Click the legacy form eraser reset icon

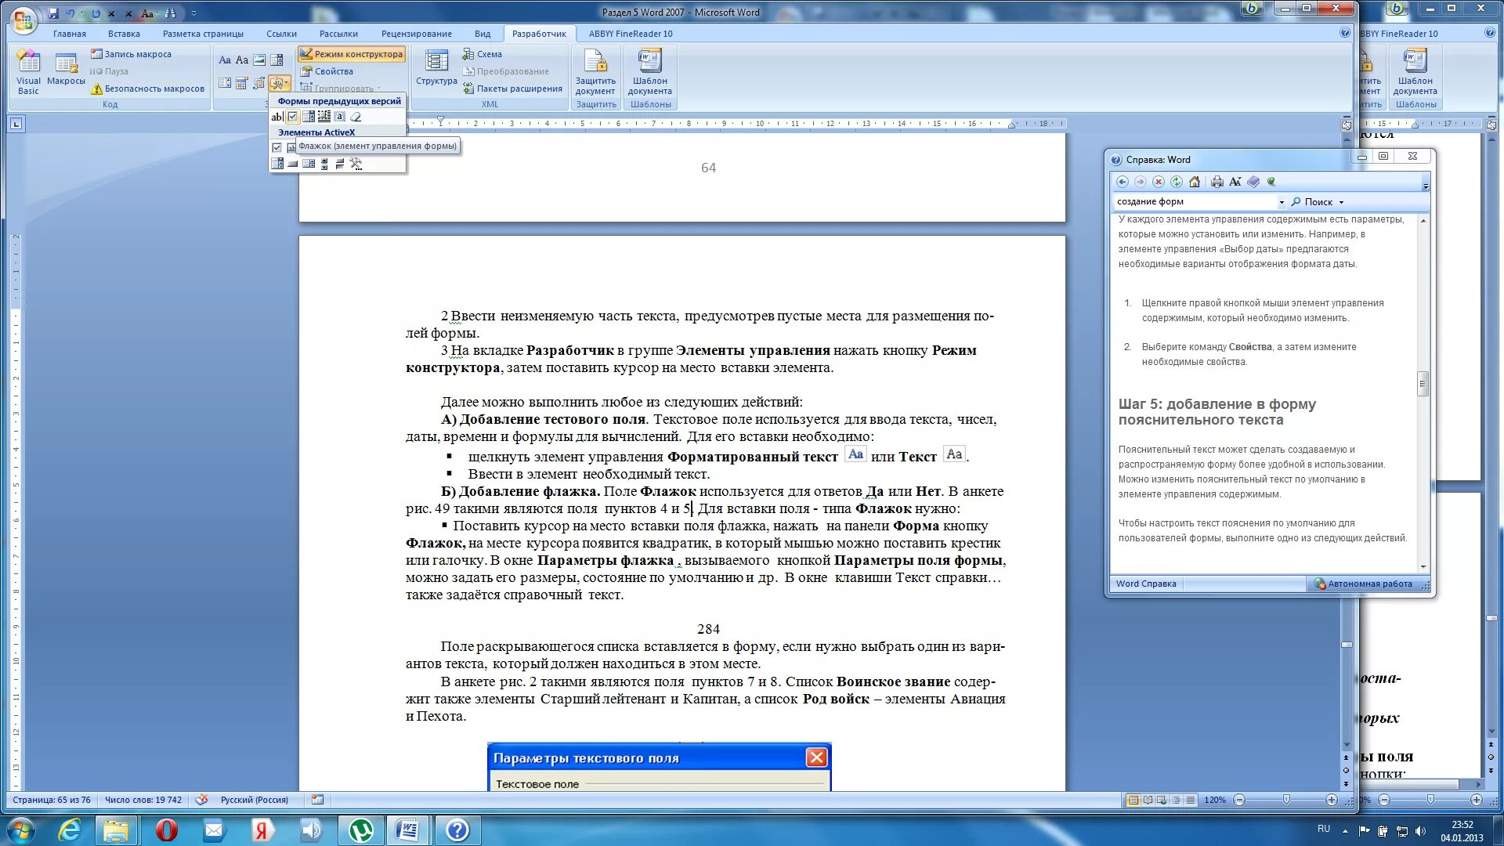[356, 117]
